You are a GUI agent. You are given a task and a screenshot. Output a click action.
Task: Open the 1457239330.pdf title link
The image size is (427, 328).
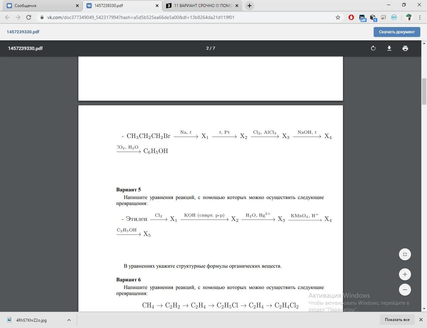[x=23, y=32]
